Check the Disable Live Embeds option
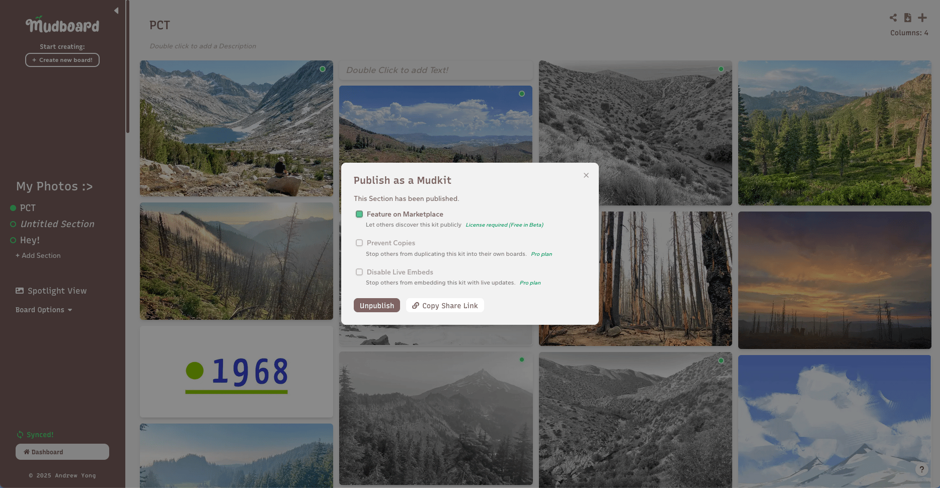 click(359, 272)
